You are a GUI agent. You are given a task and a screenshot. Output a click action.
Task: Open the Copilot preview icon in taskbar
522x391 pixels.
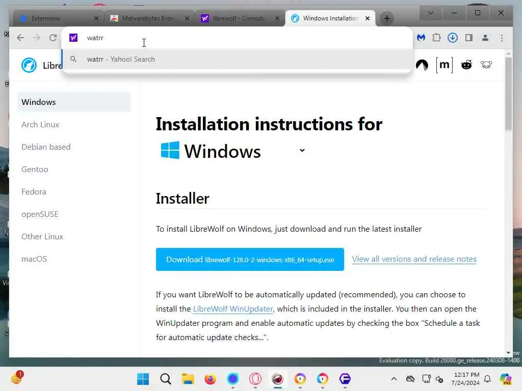click(506, 379)
